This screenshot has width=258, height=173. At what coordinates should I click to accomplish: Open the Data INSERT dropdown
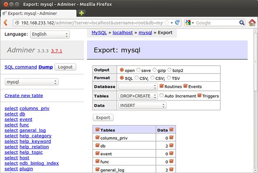(142, 105)
